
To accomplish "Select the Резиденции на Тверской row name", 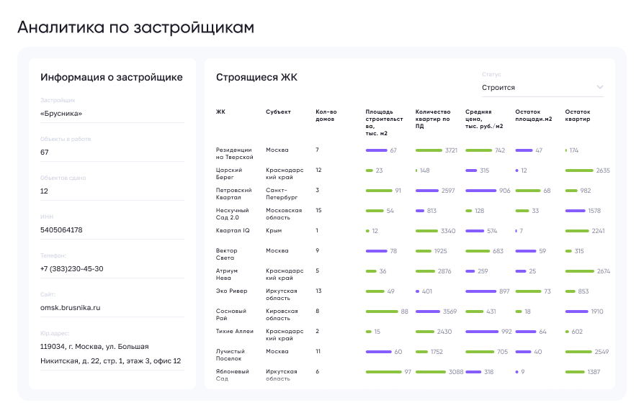I will click(x=235, y=153).
